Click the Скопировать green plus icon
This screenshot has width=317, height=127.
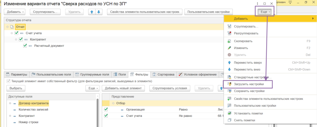coord(229,41)
